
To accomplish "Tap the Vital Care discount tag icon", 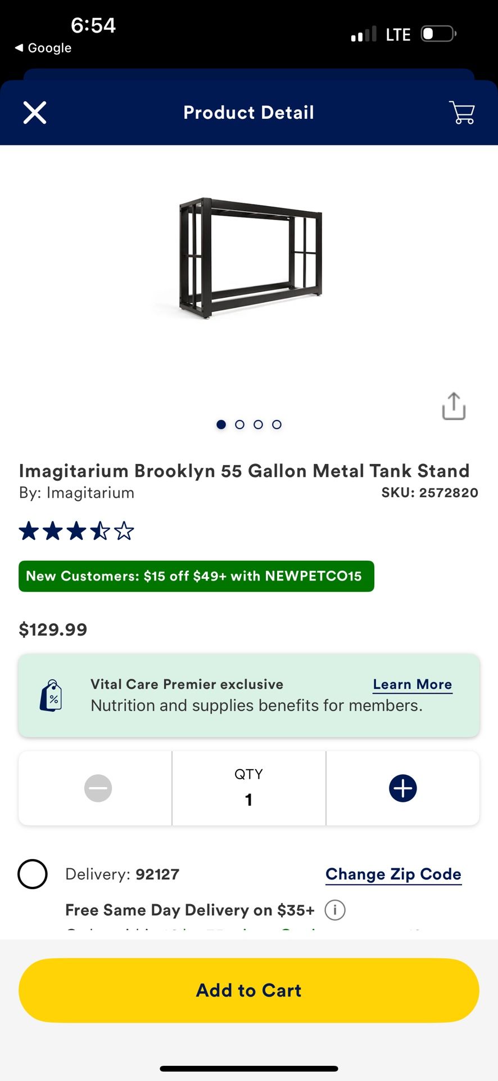I will tap(51, 696).
